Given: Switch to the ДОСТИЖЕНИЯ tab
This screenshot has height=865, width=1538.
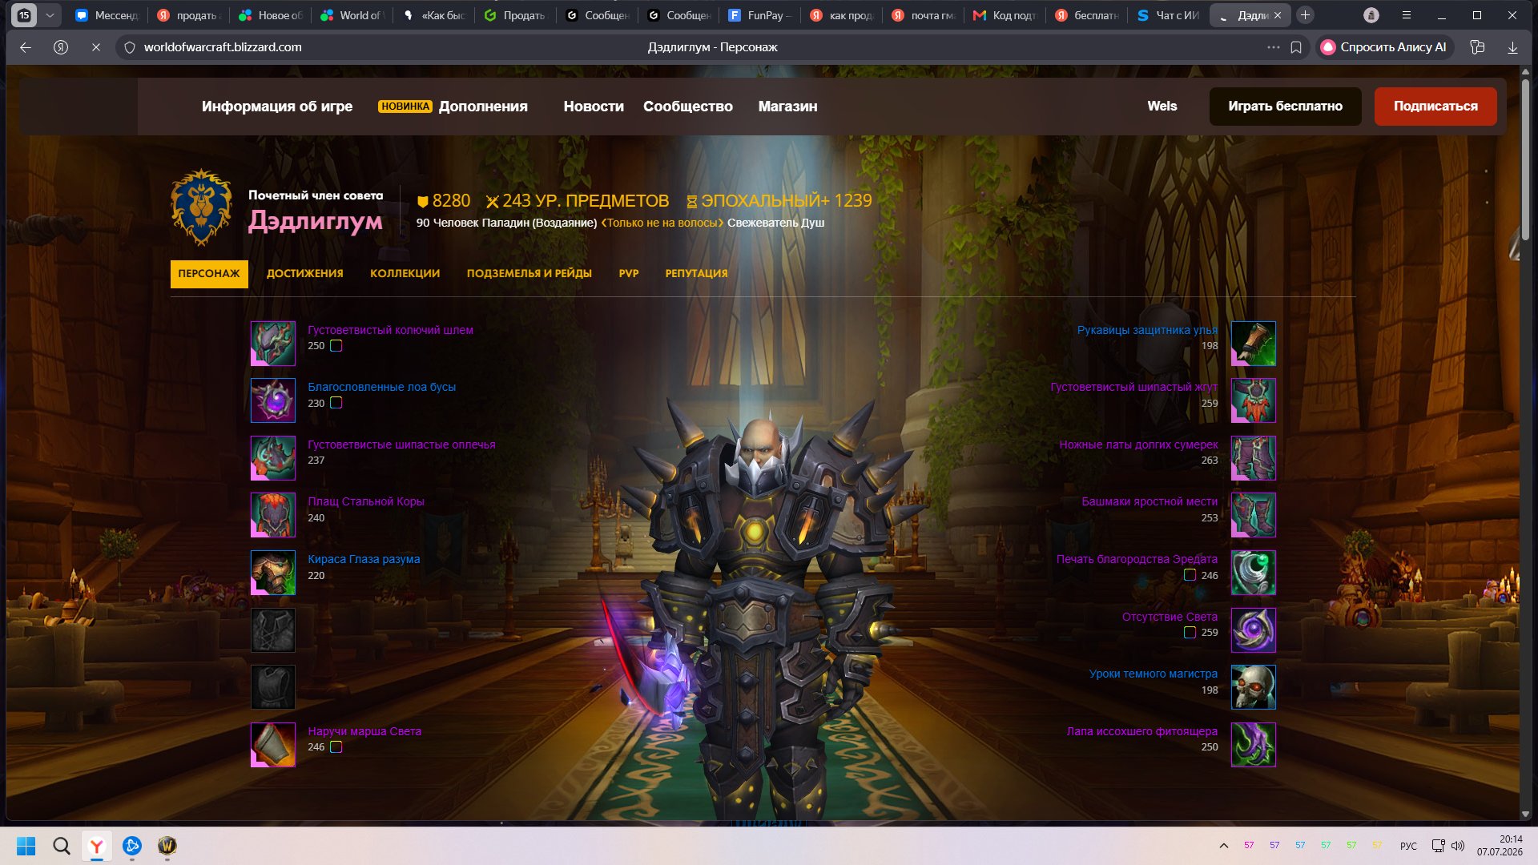Looking at the screenshot, I should coord(305,274).
